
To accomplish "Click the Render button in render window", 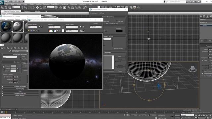I will point(96,23).
